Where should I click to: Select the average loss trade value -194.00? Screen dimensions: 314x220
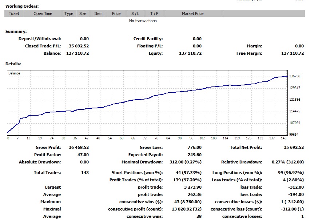[x=296, y=194]
